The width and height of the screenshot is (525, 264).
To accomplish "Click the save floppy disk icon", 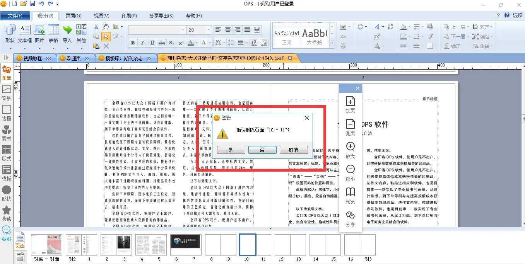I will point(32,4).
